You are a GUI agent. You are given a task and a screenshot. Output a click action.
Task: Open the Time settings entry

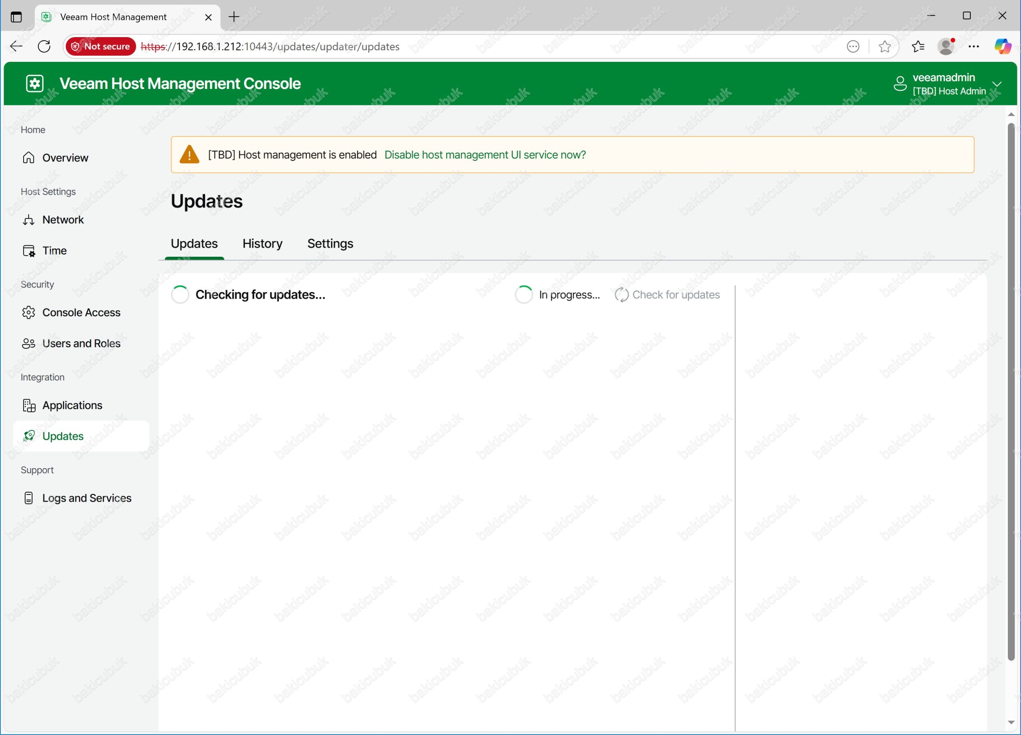tap(81, 251)
